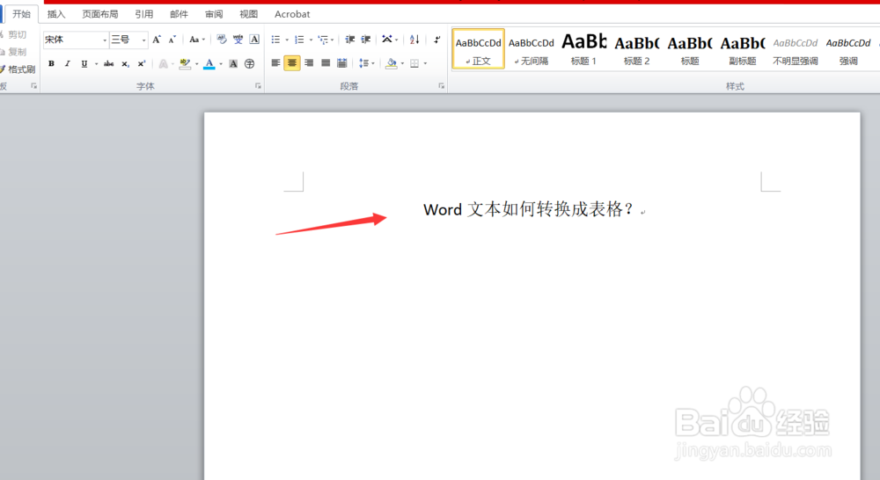The height and width of the screenshot is (480, 880).
Task: Apply text effects icon
Action: [x=164, y=63]
